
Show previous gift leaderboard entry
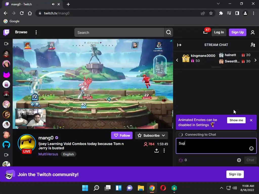pos(177,60)
